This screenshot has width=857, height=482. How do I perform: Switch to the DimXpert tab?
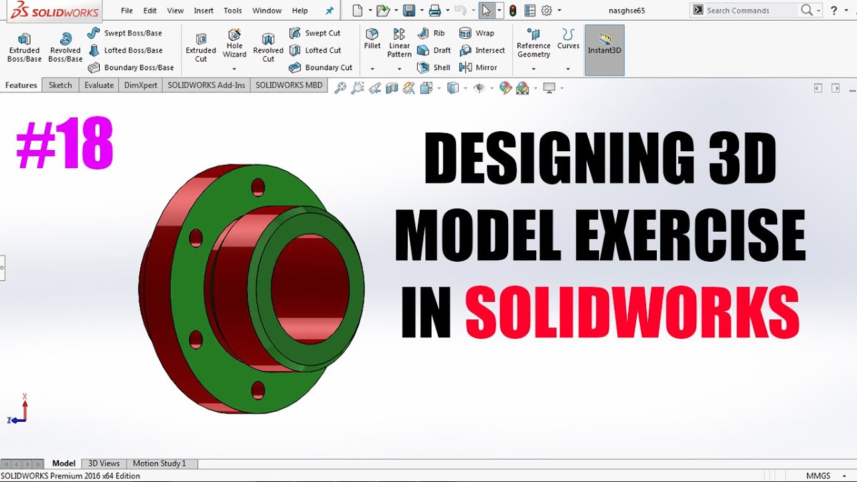pyautogui.click(x=141, y=85)
